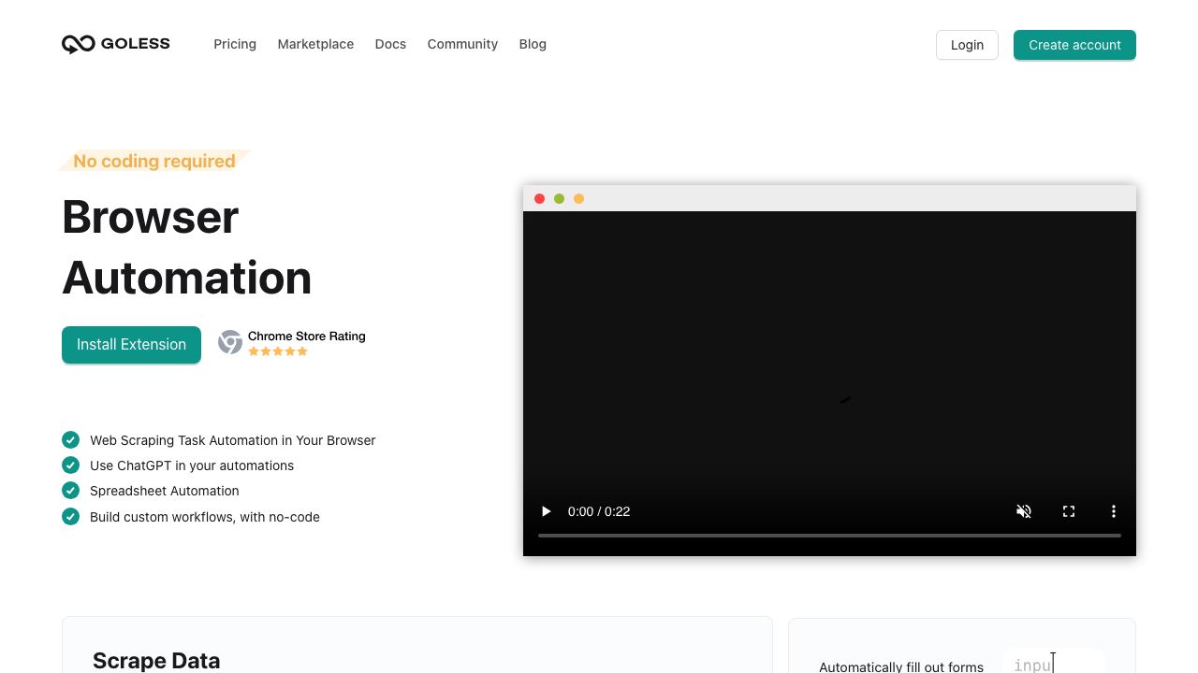Open the Blog
The height and width of the screenshot is (673, 1198).
click(533, 44)
